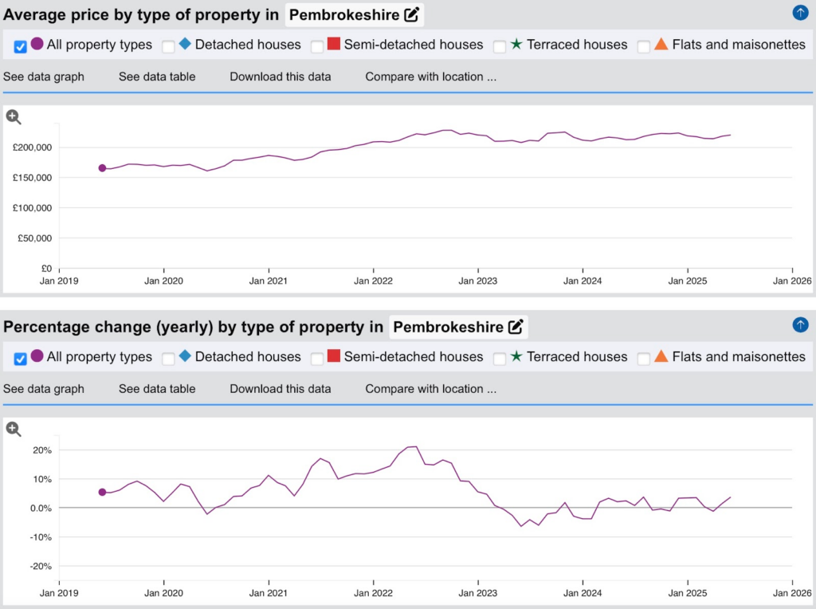Screen dimensions: 816x609
Task: Click zoom magnifier on average price chart
Action: coord(14,117)
